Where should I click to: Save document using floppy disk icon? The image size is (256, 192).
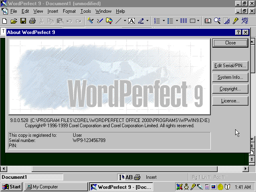coord(23,21)
